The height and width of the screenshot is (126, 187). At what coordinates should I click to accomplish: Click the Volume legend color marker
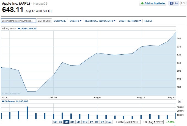pos(3,101)
